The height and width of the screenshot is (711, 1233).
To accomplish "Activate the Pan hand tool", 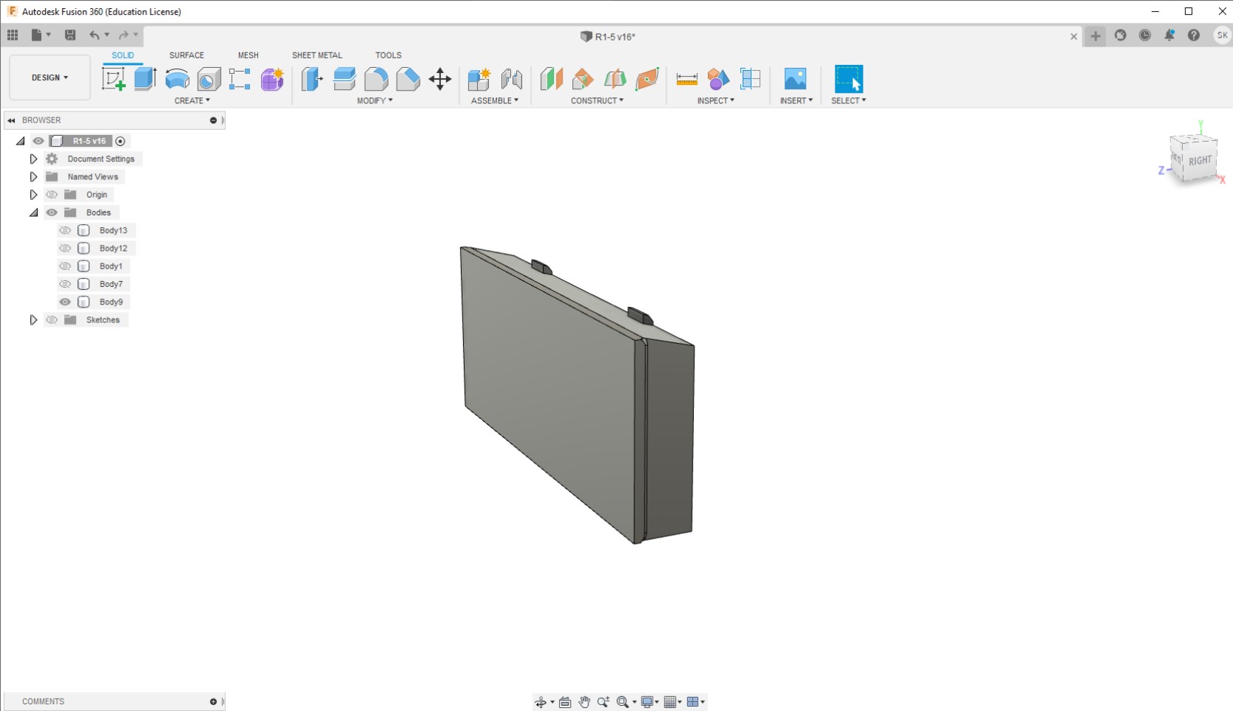I will (584, 701).
